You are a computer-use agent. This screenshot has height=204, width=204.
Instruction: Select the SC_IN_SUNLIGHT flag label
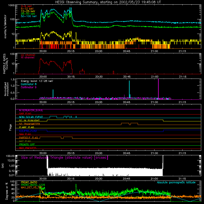click(29, 120)
